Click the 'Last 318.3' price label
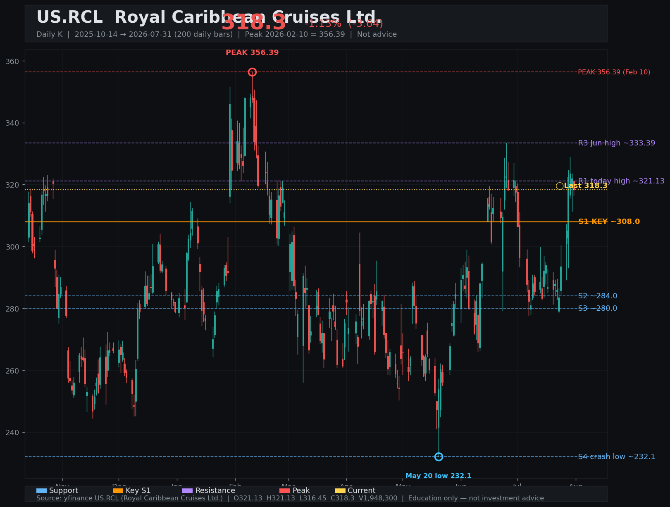This screenshot has height=507, width=670. pyautogui.click(x=586, y=186)
